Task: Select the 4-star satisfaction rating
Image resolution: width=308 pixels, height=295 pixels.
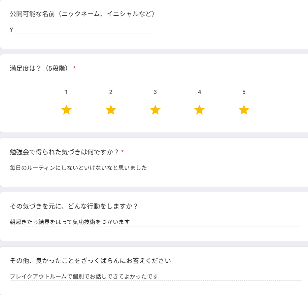Action: pyautogui.click(x=200, y=110)
